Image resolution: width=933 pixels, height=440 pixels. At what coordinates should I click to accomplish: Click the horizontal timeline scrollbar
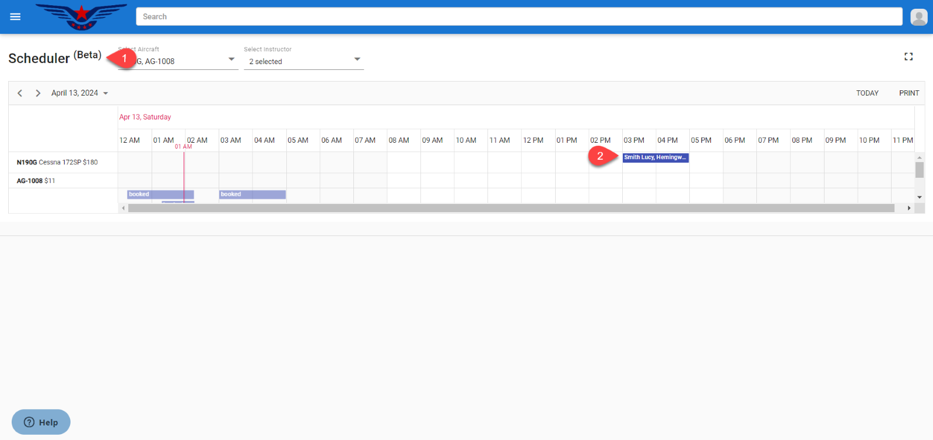[511, 208]
